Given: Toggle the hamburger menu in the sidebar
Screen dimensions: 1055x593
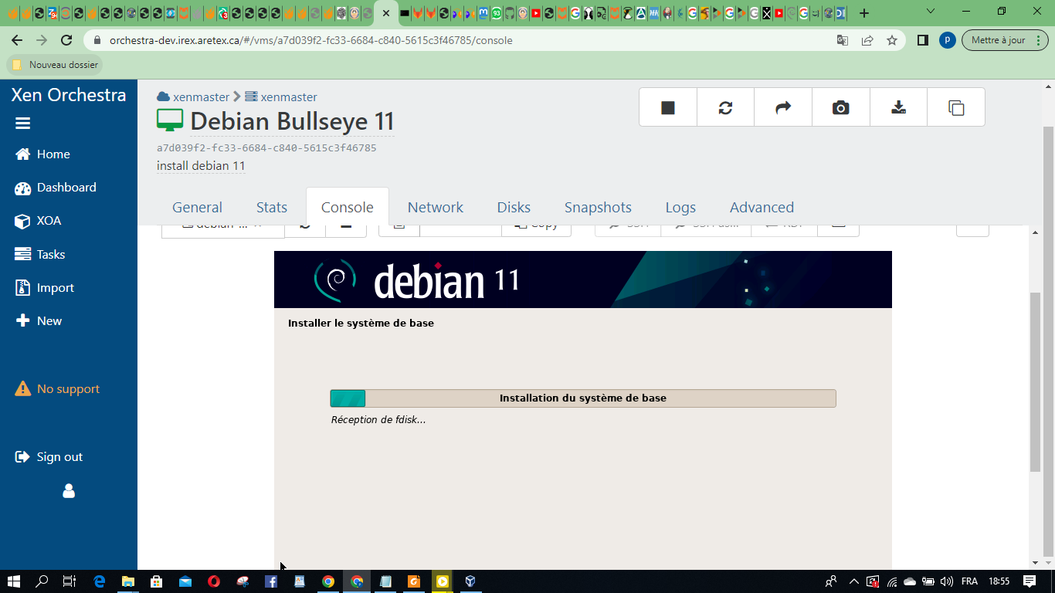Looking at the screenshot, I should tap(22, 124).
